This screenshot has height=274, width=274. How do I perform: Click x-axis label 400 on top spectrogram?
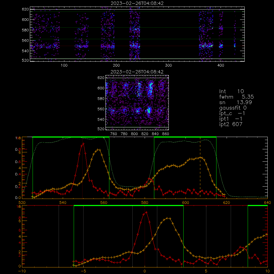click(221, 65)
